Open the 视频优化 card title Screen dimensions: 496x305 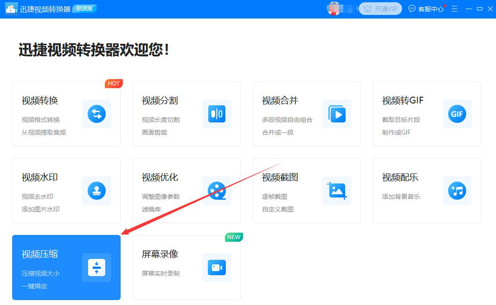[160, 178]
